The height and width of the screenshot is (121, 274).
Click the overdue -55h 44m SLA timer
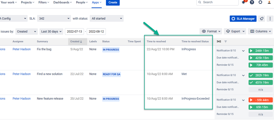click(261, 100)
